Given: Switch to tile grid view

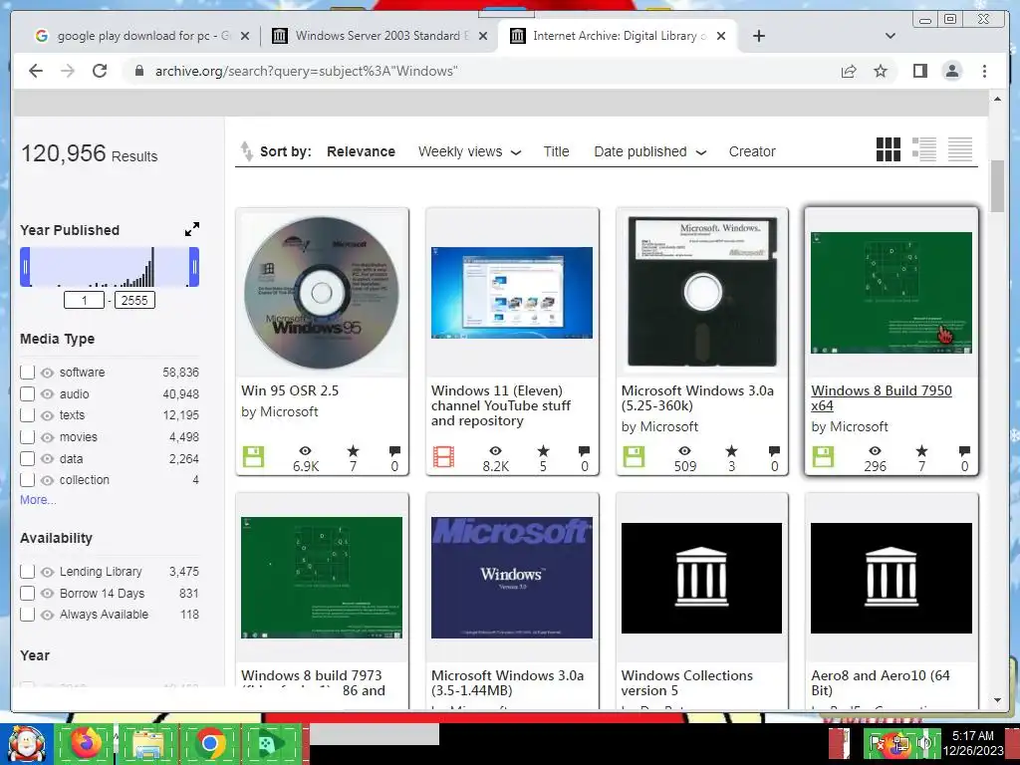Looking at the screenshot, I should pos(888,149).
